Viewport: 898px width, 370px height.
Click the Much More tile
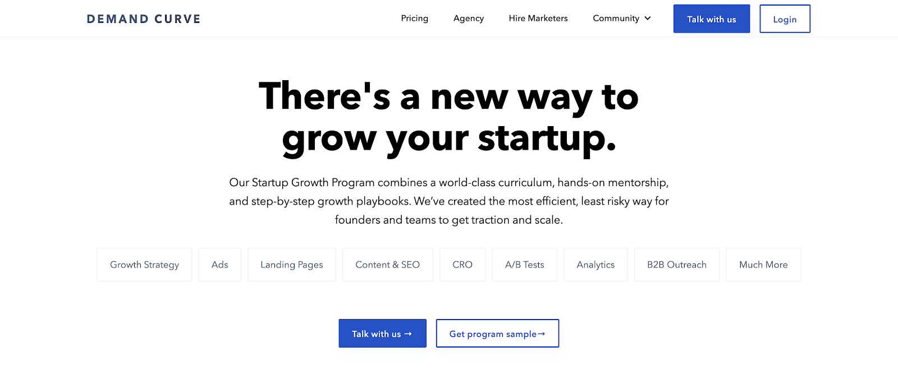(x=763, y=265)
